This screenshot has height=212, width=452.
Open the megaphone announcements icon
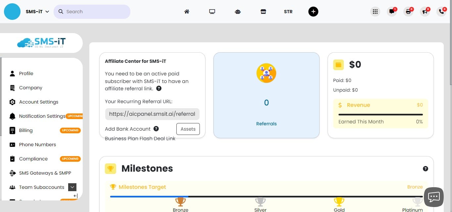[x=425, y=12]
